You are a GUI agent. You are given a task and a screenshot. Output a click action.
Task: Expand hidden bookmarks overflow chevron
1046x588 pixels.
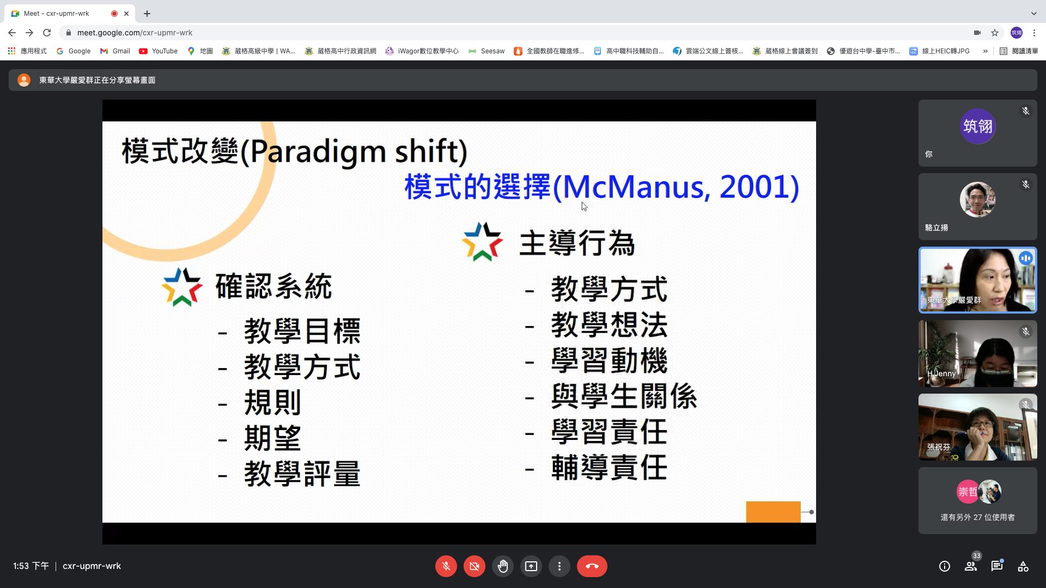coord(985,51)
